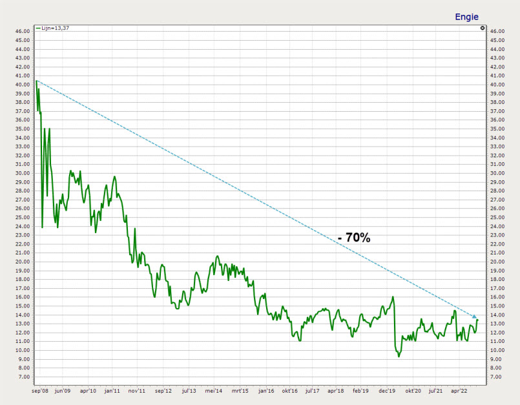Click the -70% annotation label

[353, 238]
